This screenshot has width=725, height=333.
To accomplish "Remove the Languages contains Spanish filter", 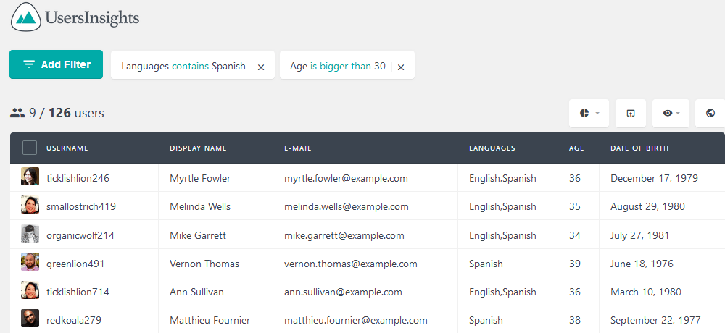I will point(261,67).
